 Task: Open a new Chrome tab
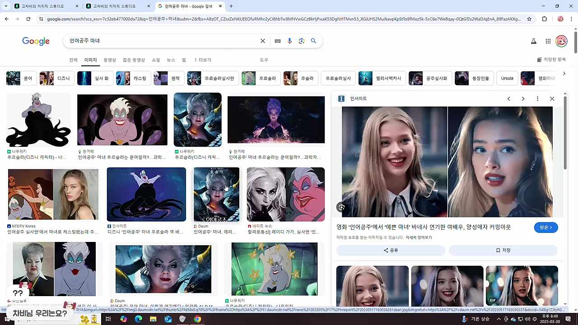tap(231, 6)
